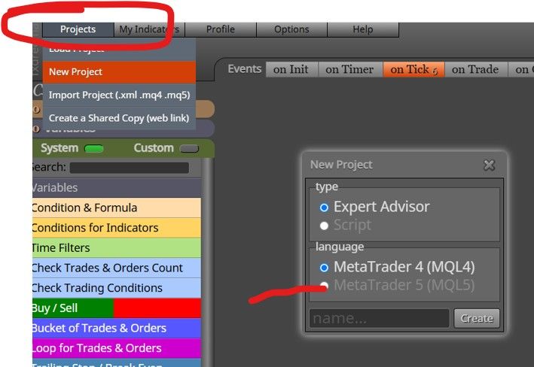Click the New Project dialog title text
This screenshot has width=534, height=367.
coord(341,165)
